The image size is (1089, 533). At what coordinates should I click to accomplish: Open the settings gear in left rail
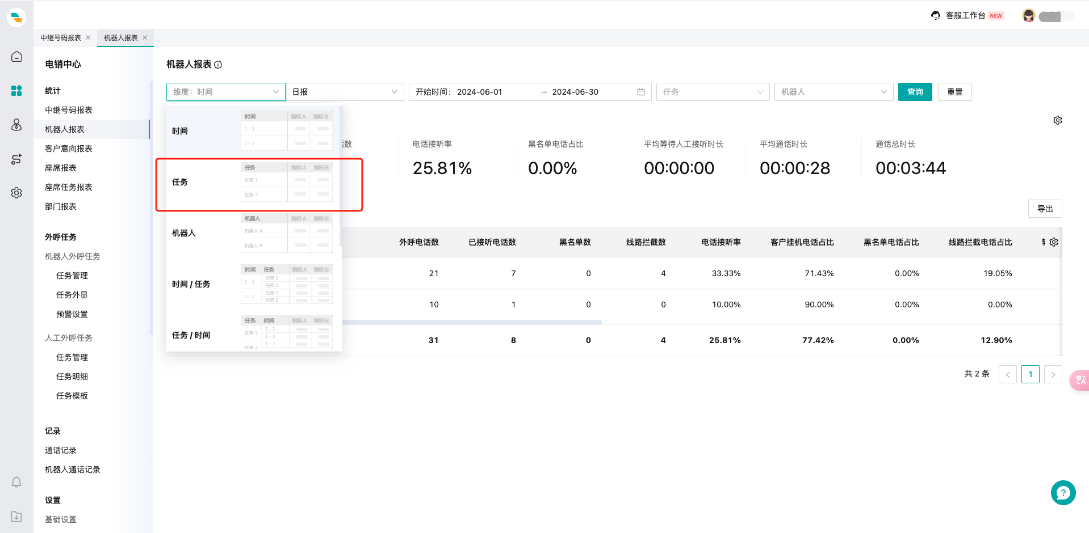click(16, 193)
